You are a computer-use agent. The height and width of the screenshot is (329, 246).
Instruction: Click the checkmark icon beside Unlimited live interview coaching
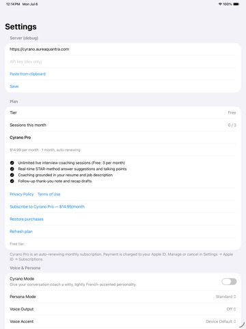pyautogui.click(x=12, y=163)
